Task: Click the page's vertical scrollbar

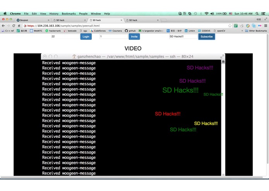Action: tap(267, 99)
